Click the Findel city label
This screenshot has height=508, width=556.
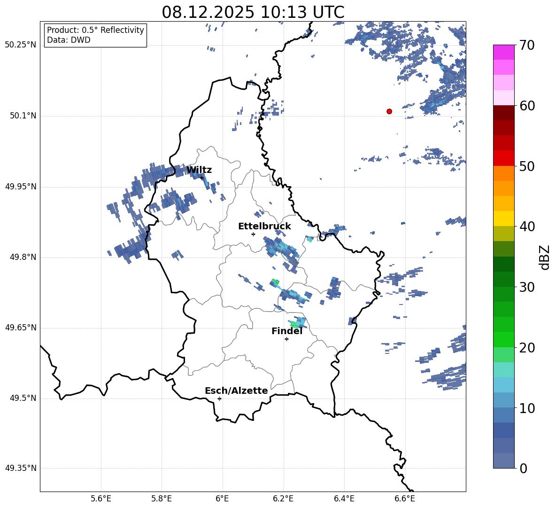pyautogui.click(x=287, y=331)
